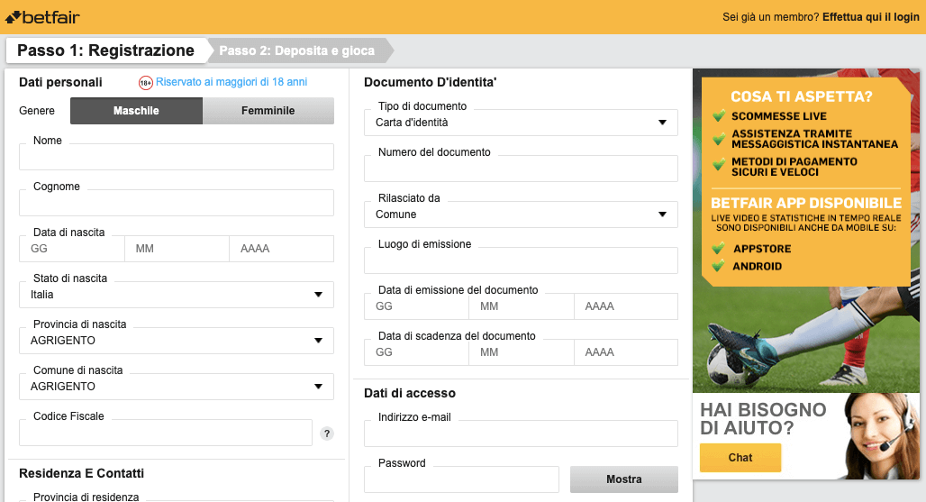Open the Provincia di nascita dropdown
The height and width of the screenshot is (502, 926).
(x=176, y=340)
